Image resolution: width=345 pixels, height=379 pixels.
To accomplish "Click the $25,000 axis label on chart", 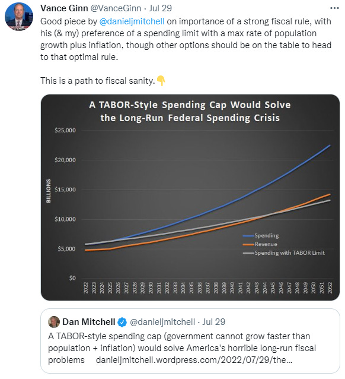I will pos(65,131).
